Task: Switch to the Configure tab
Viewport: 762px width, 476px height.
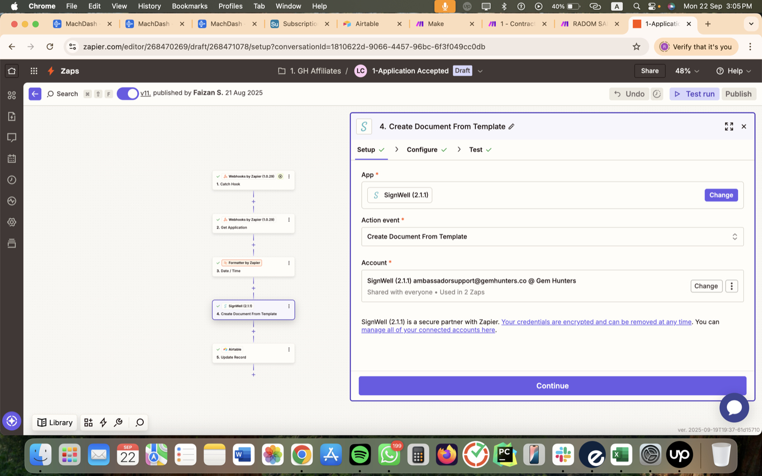Action: (x=427, y=150)
